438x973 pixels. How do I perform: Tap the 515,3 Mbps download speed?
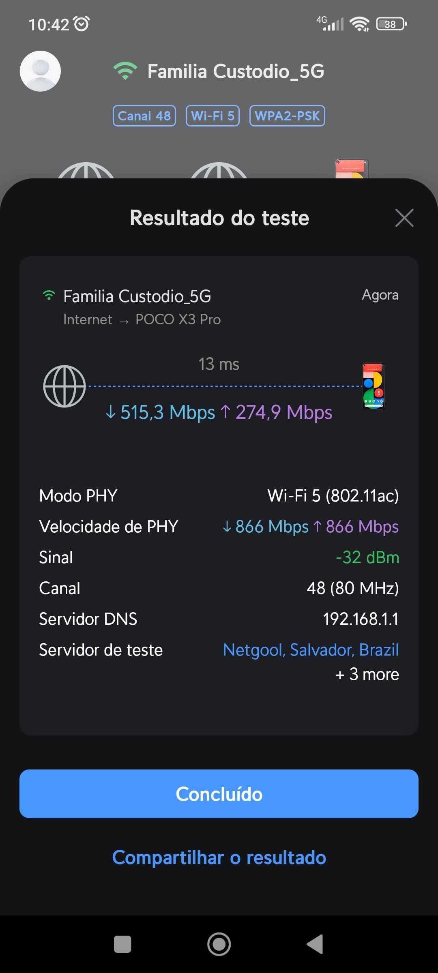tap(160, 412)
